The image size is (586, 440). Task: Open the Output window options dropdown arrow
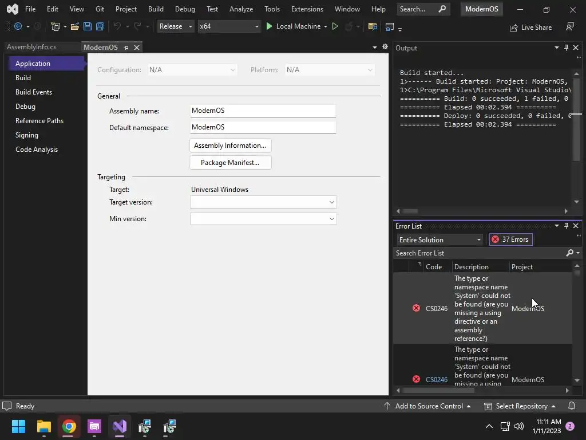coord(556,48)
